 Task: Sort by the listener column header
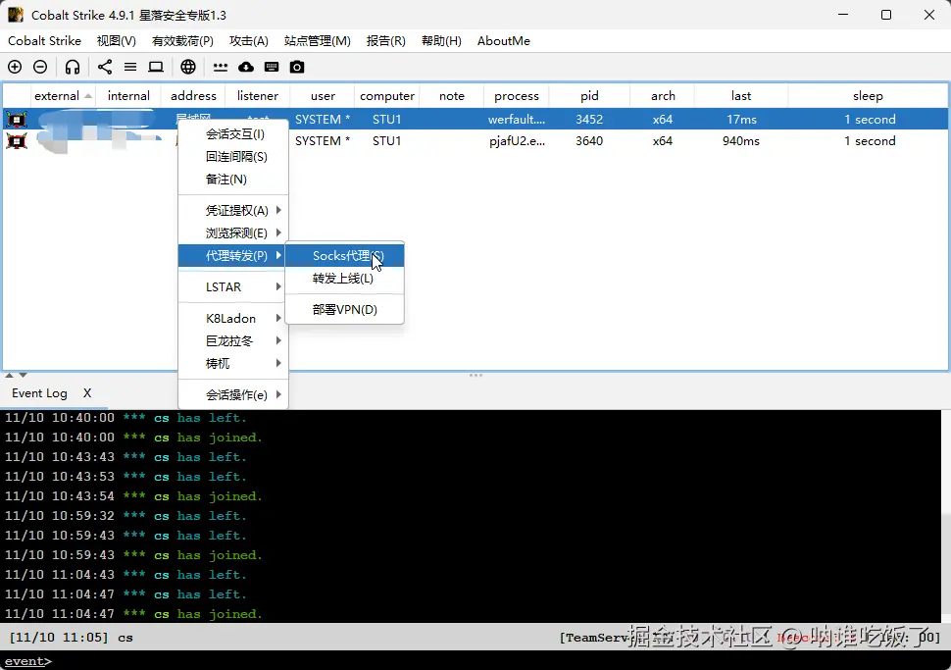258,96
